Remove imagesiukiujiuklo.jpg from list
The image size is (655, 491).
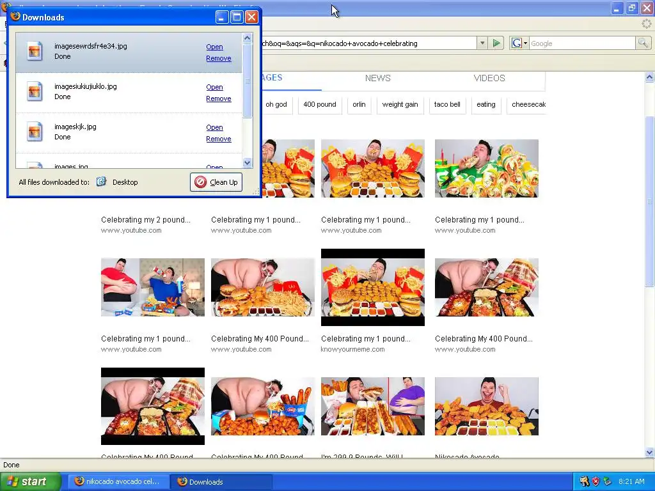click(219, 98)
